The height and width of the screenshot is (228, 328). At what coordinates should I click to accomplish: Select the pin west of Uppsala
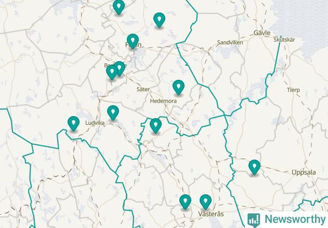(254, 167)
